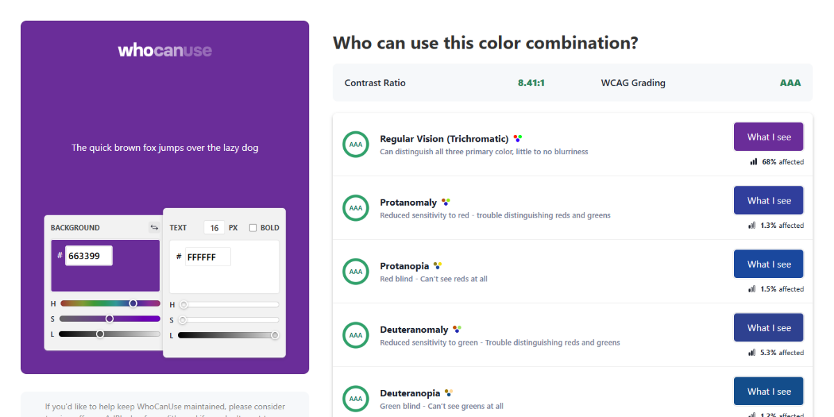Screen dimensions: 834x417
Task: Click the background hex color input field
Action: point(88,256)
